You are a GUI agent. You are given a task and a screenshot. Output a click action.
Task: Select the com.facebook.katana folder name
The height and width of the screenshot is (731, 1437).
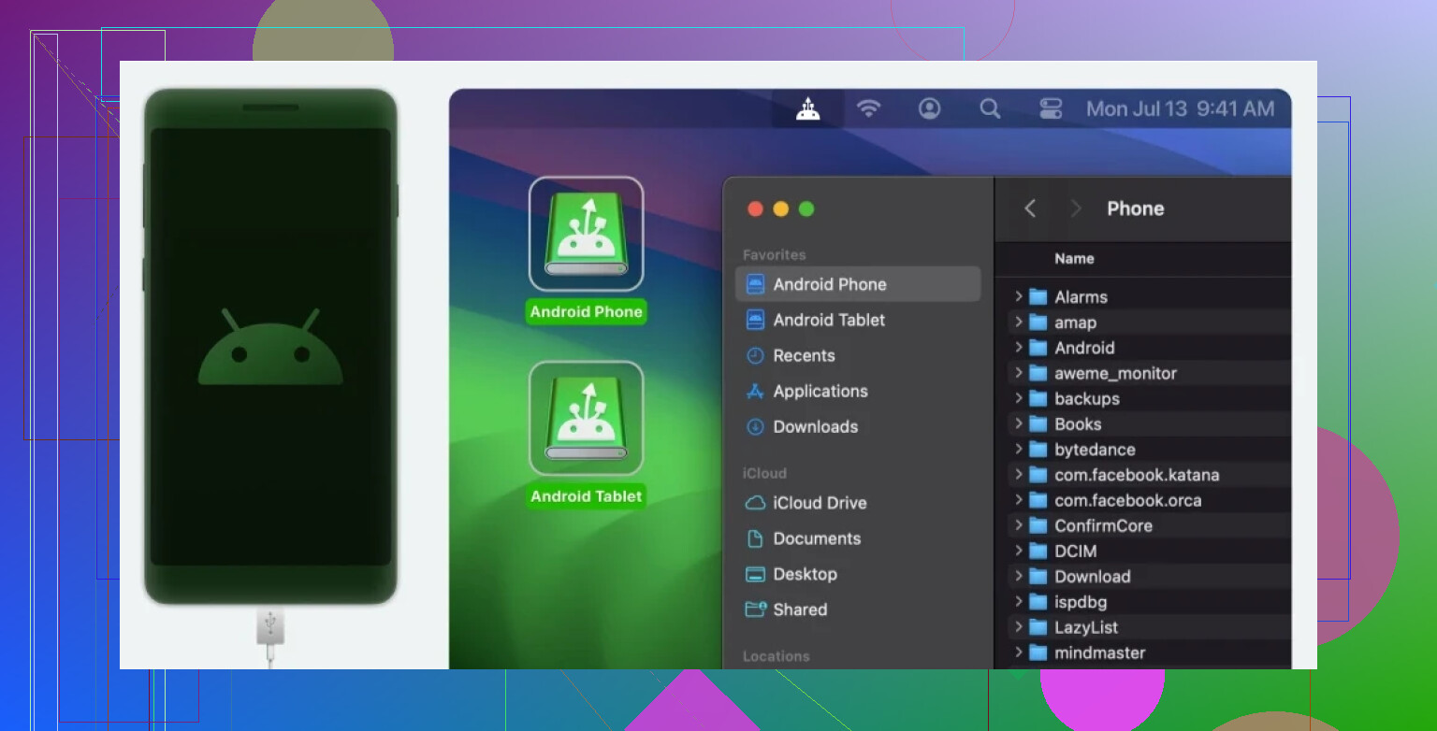(x=1137, y=475)
